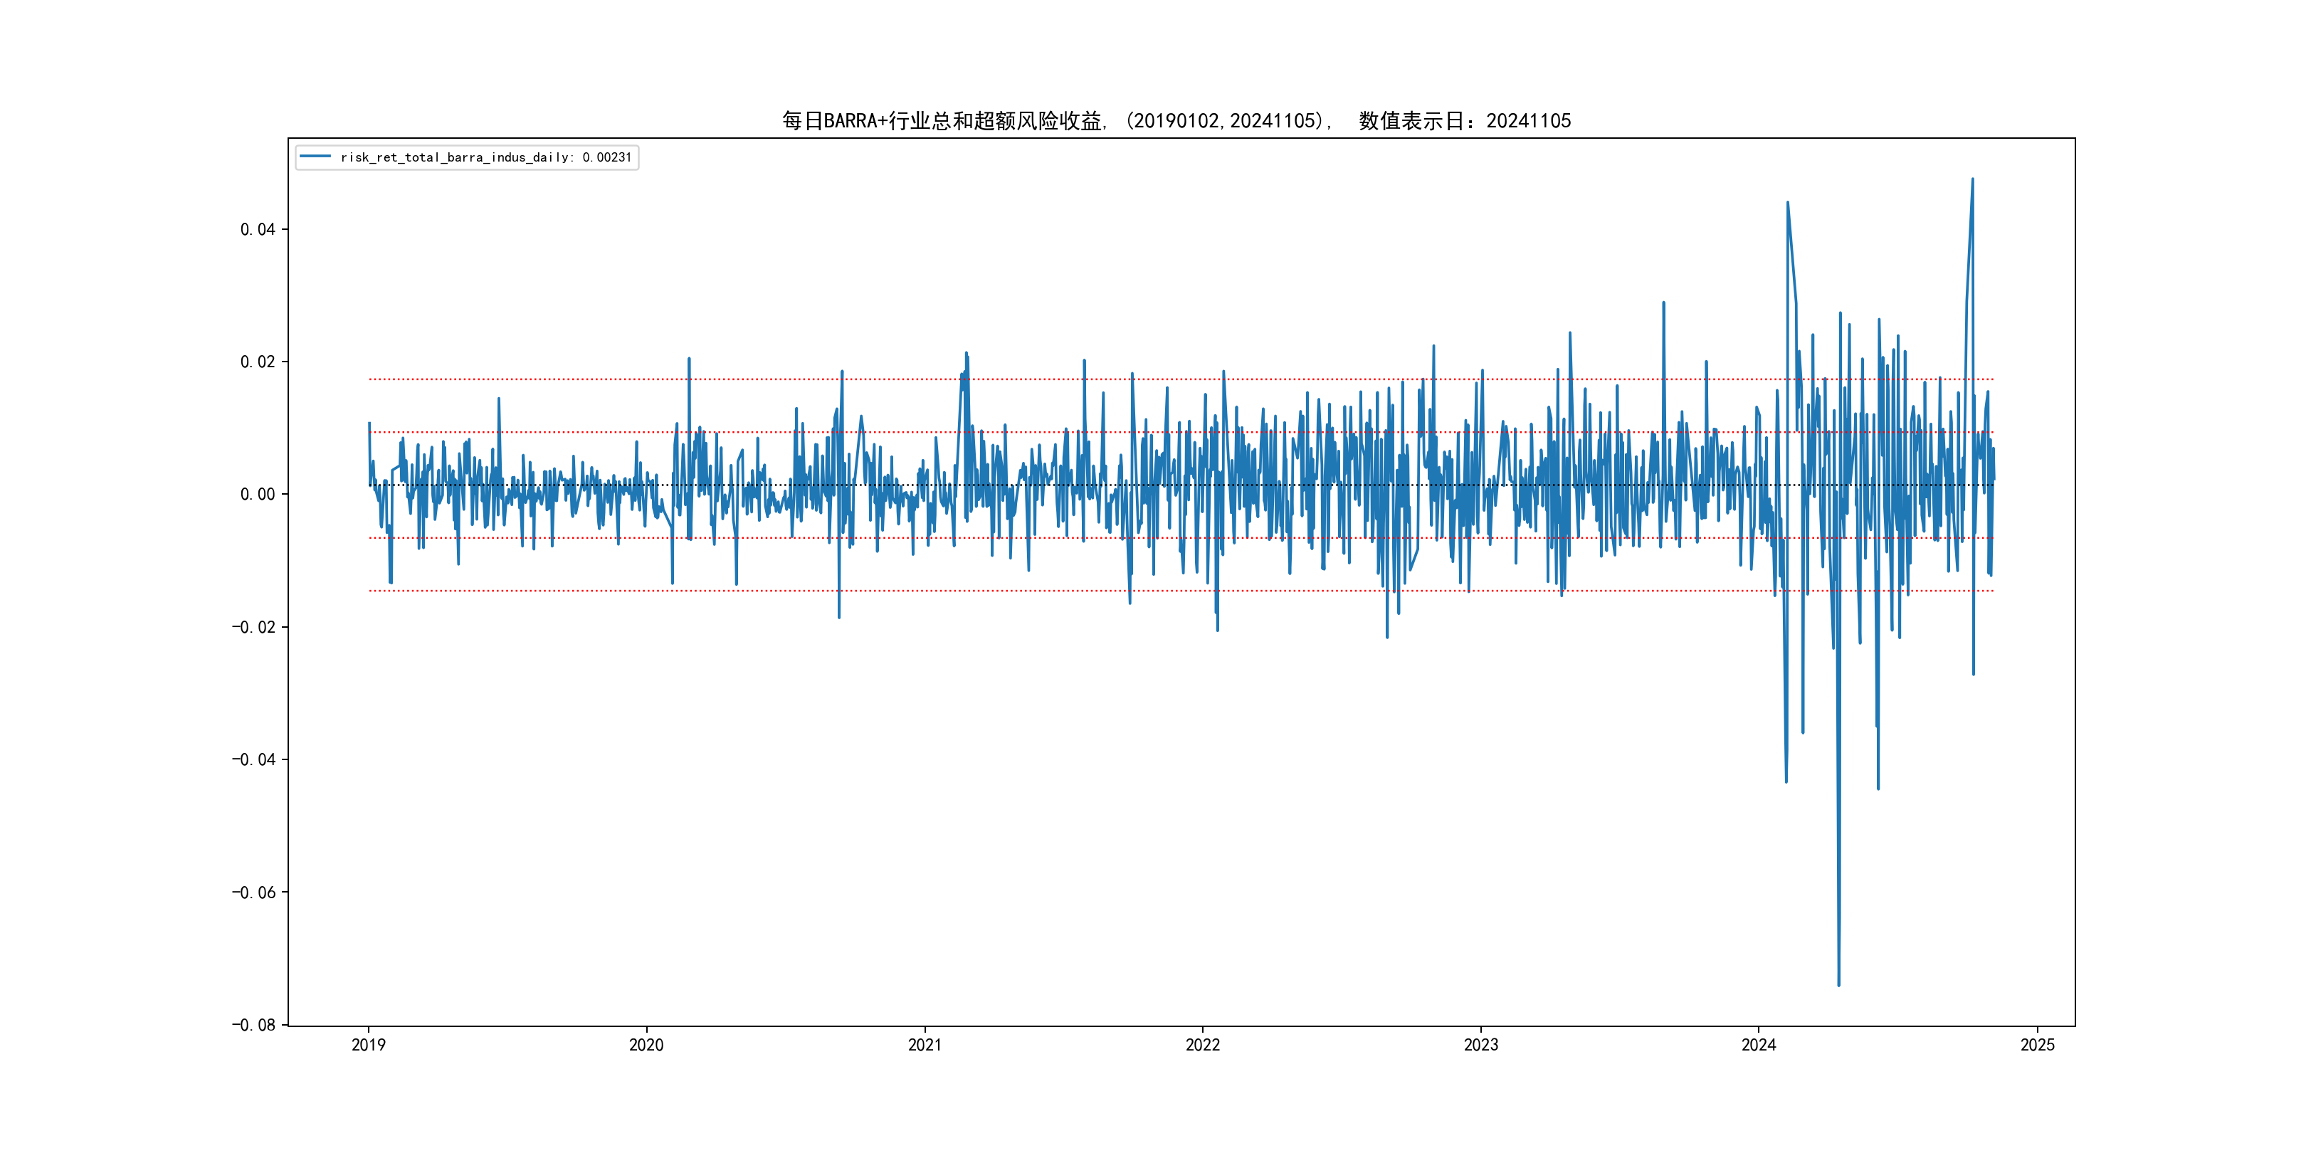Click the 2020 x-axis label
This screenshot has height=1153, width=2306.
[x=646, y=1045]
